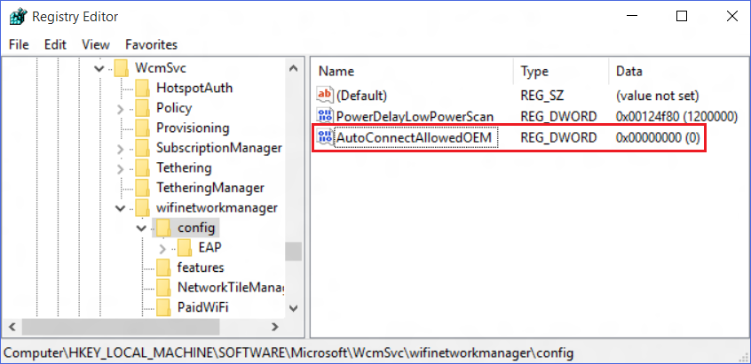The height and width of the screenshot is (364, 751).
Task: Select the PaidWiFi key
Action: [x=200, y=307]
